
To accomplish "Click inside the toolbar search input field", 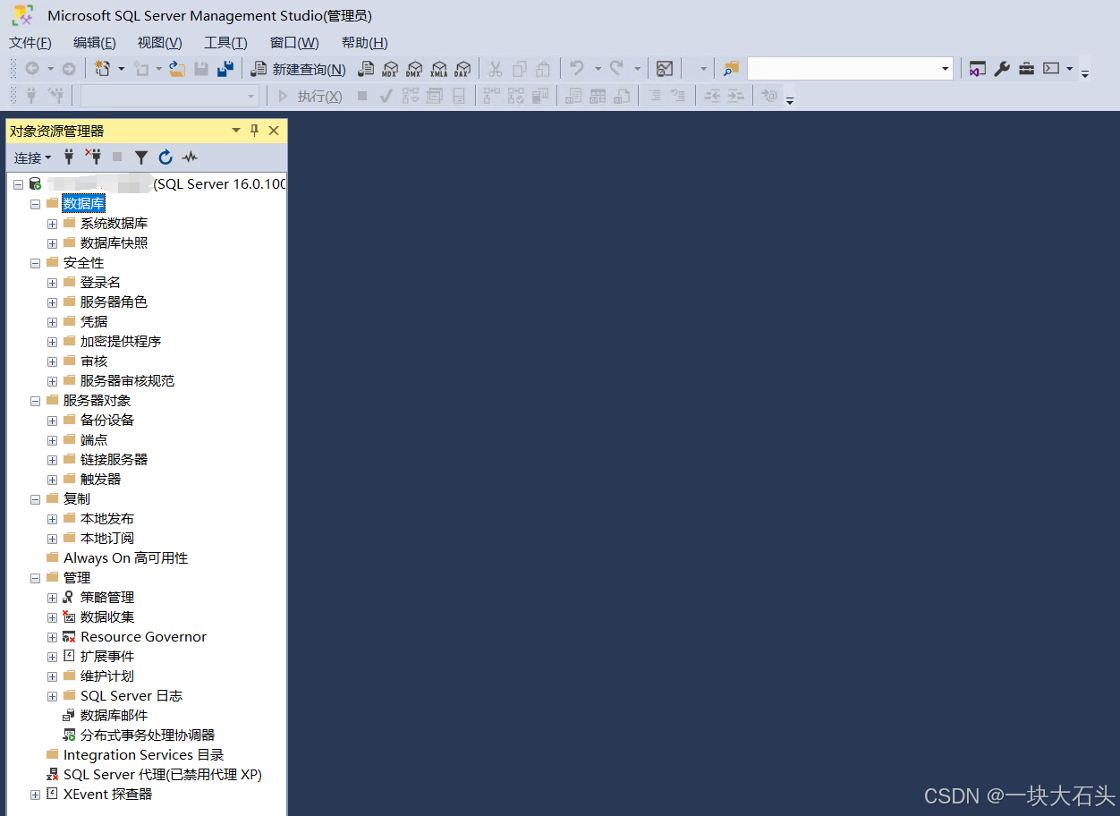I will coord(843,69).
